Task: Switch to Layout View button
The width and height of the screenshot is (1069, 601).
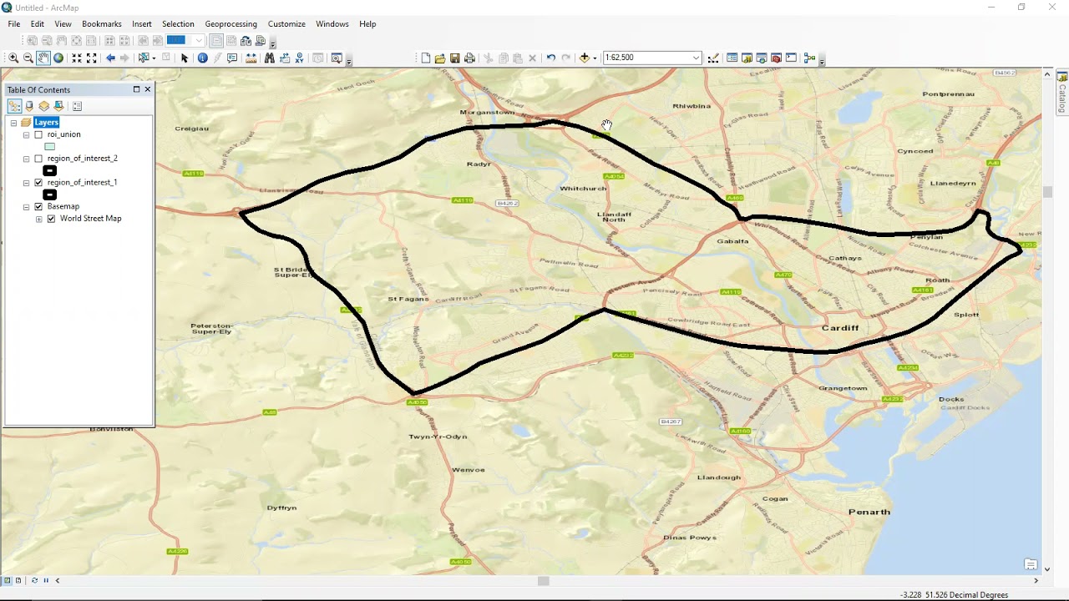Action: click(18, 580)
